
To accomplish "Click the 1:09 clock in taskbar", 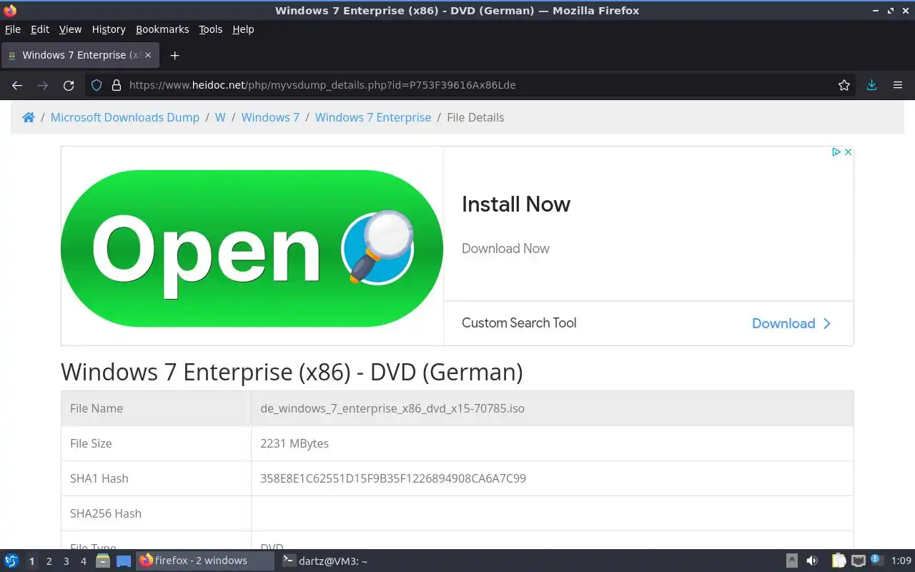I will pos(901,561).
